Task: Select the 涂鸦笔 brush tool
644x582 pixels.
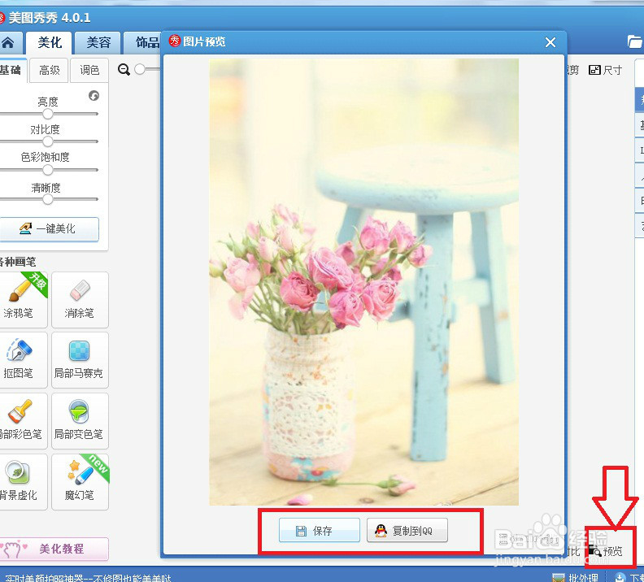Action: [x=23, y=300]
